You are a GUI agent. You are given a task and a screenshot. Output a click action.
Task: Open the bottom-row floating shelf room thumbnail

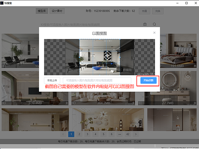coord(35,120)
